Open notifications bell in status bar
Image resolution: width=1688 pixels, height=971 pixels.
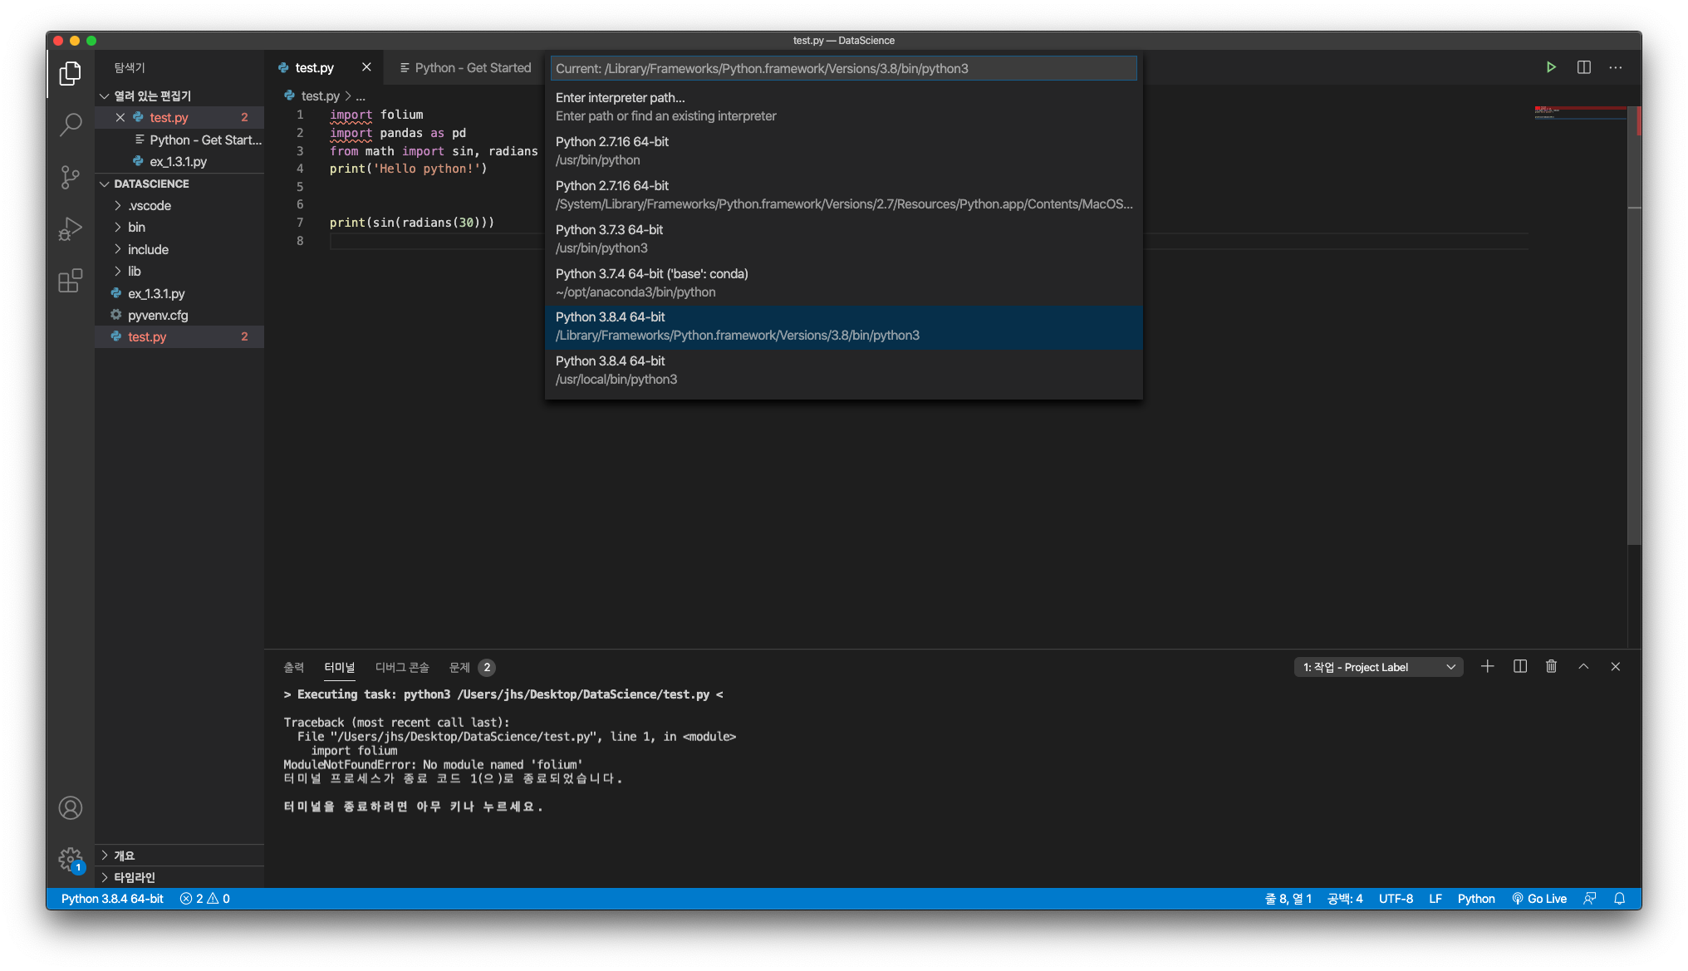1619,899
